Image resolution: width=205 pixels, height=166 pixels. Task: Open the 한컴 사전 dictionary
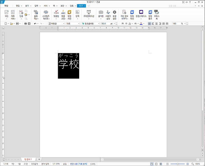tap(69, 14)
